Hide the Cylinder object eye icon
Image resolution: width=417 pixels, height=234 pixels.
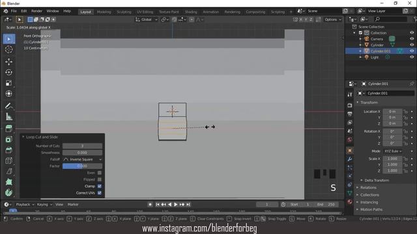pyautogui.click(x=412, y=45)
